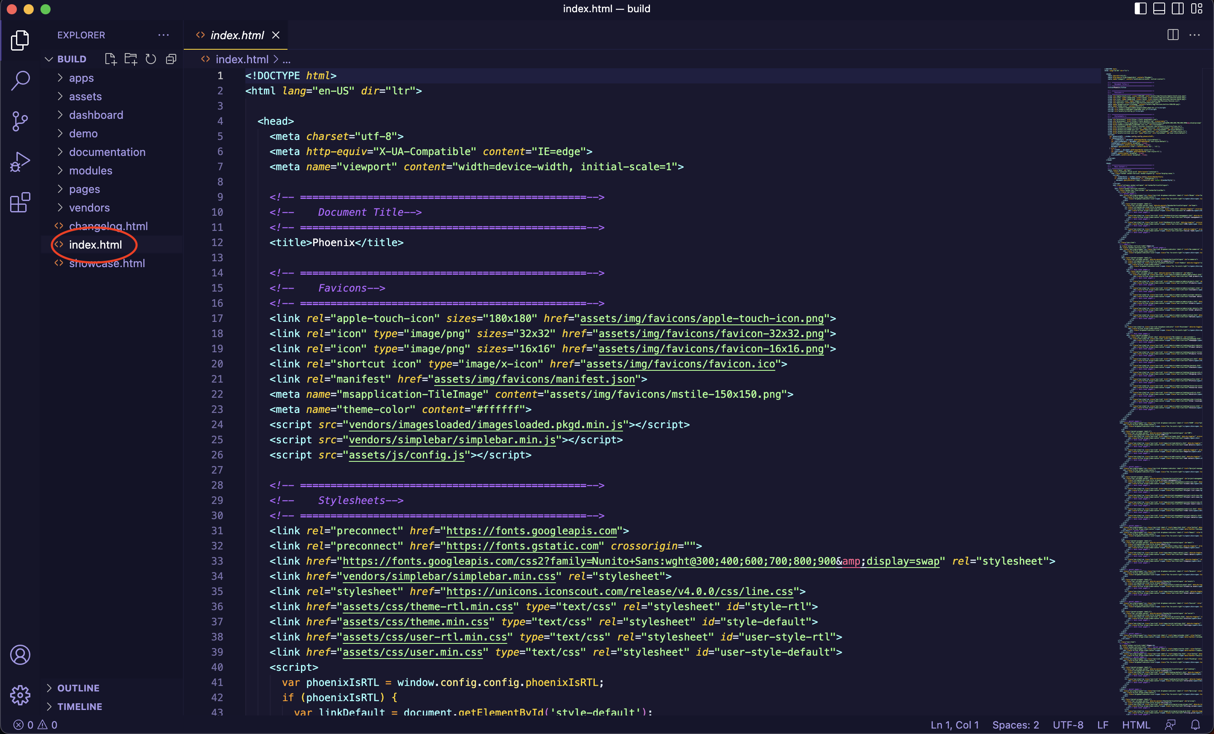This screenshot has width=1214, height=734.
Task: Open showcase.html from the file tree
Action: click(x=112, y=263)
